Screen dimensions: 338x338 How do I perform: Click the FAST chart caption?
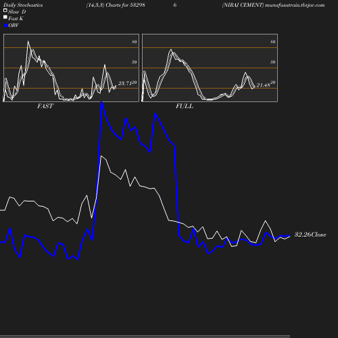[45, 106]
